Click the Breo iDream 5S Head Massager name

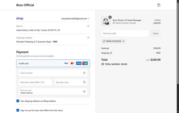coord(127,20)
